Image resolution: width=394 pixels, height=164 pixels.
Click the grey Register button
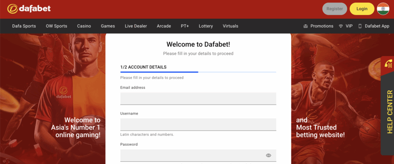pos(334,8)
